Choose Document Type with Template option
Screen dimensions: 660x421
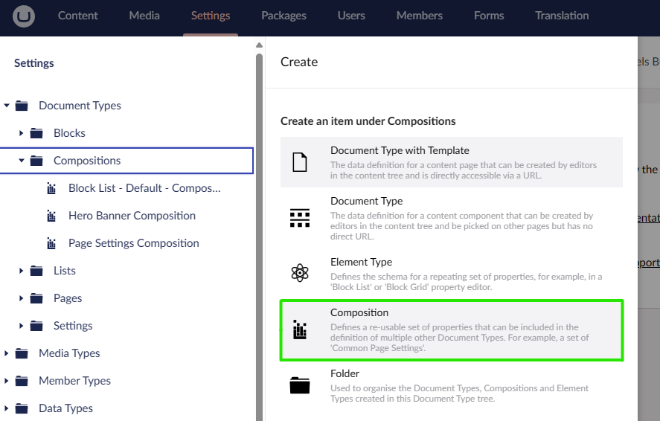tap(452, 162)
